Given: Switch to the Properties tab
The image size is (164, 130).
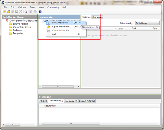Looking at the screenshot, I should [97, 17].
